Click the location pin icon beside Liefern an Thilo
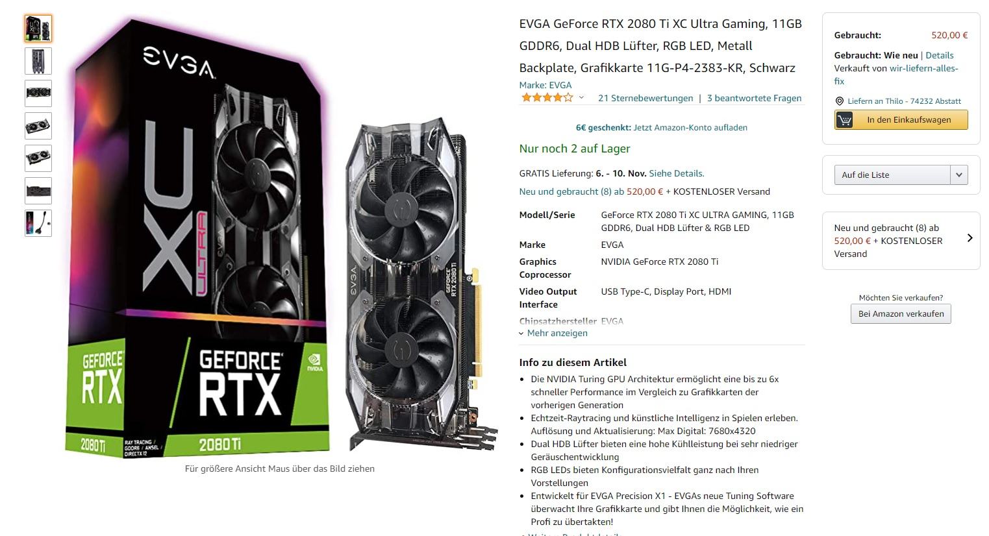Image resolution: width=989 pixels, height=536 pixels. (839, 101)
